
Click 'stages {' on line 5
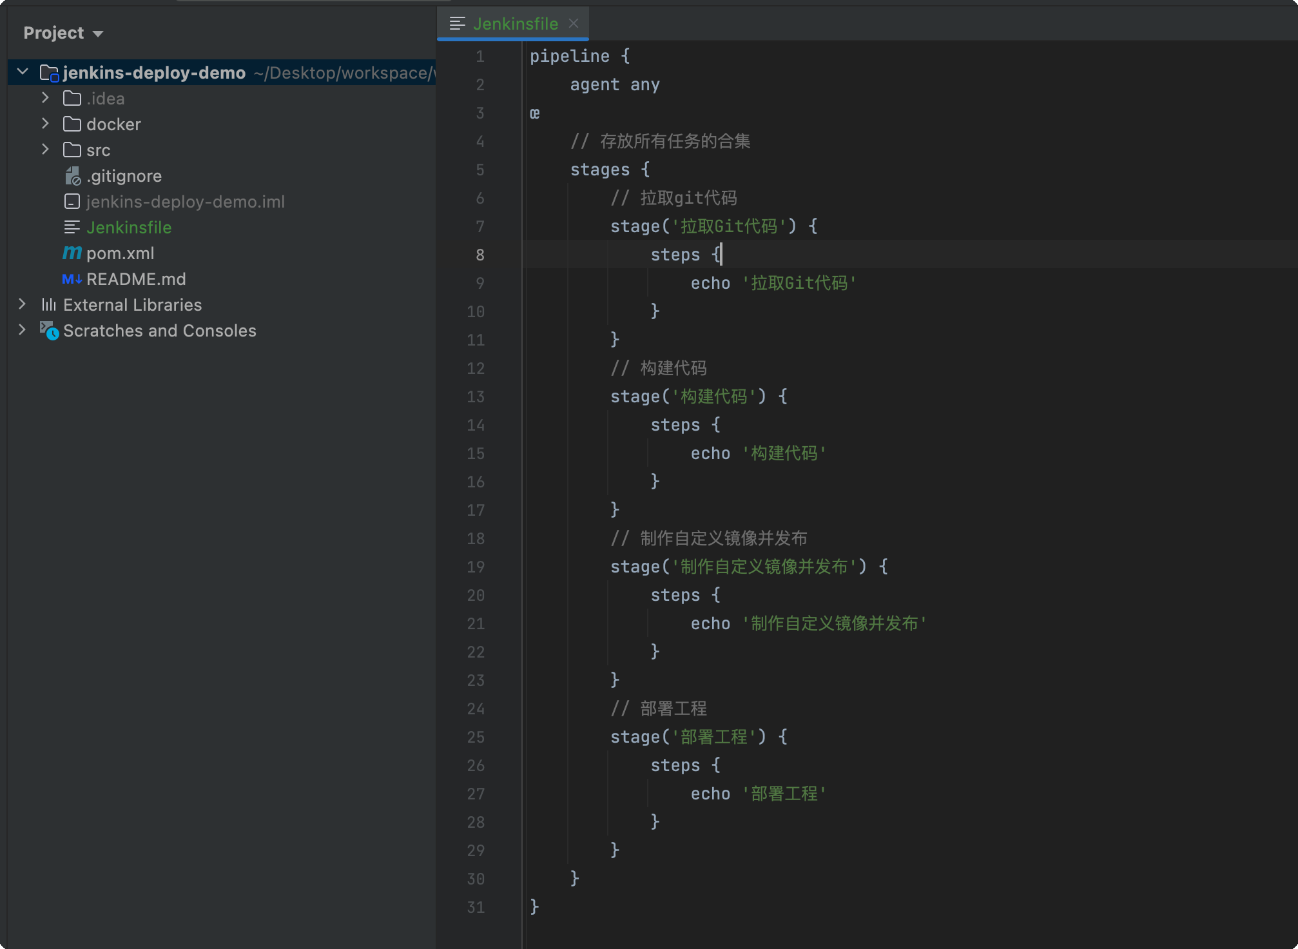pyautogui.click(x=610, y=170)
